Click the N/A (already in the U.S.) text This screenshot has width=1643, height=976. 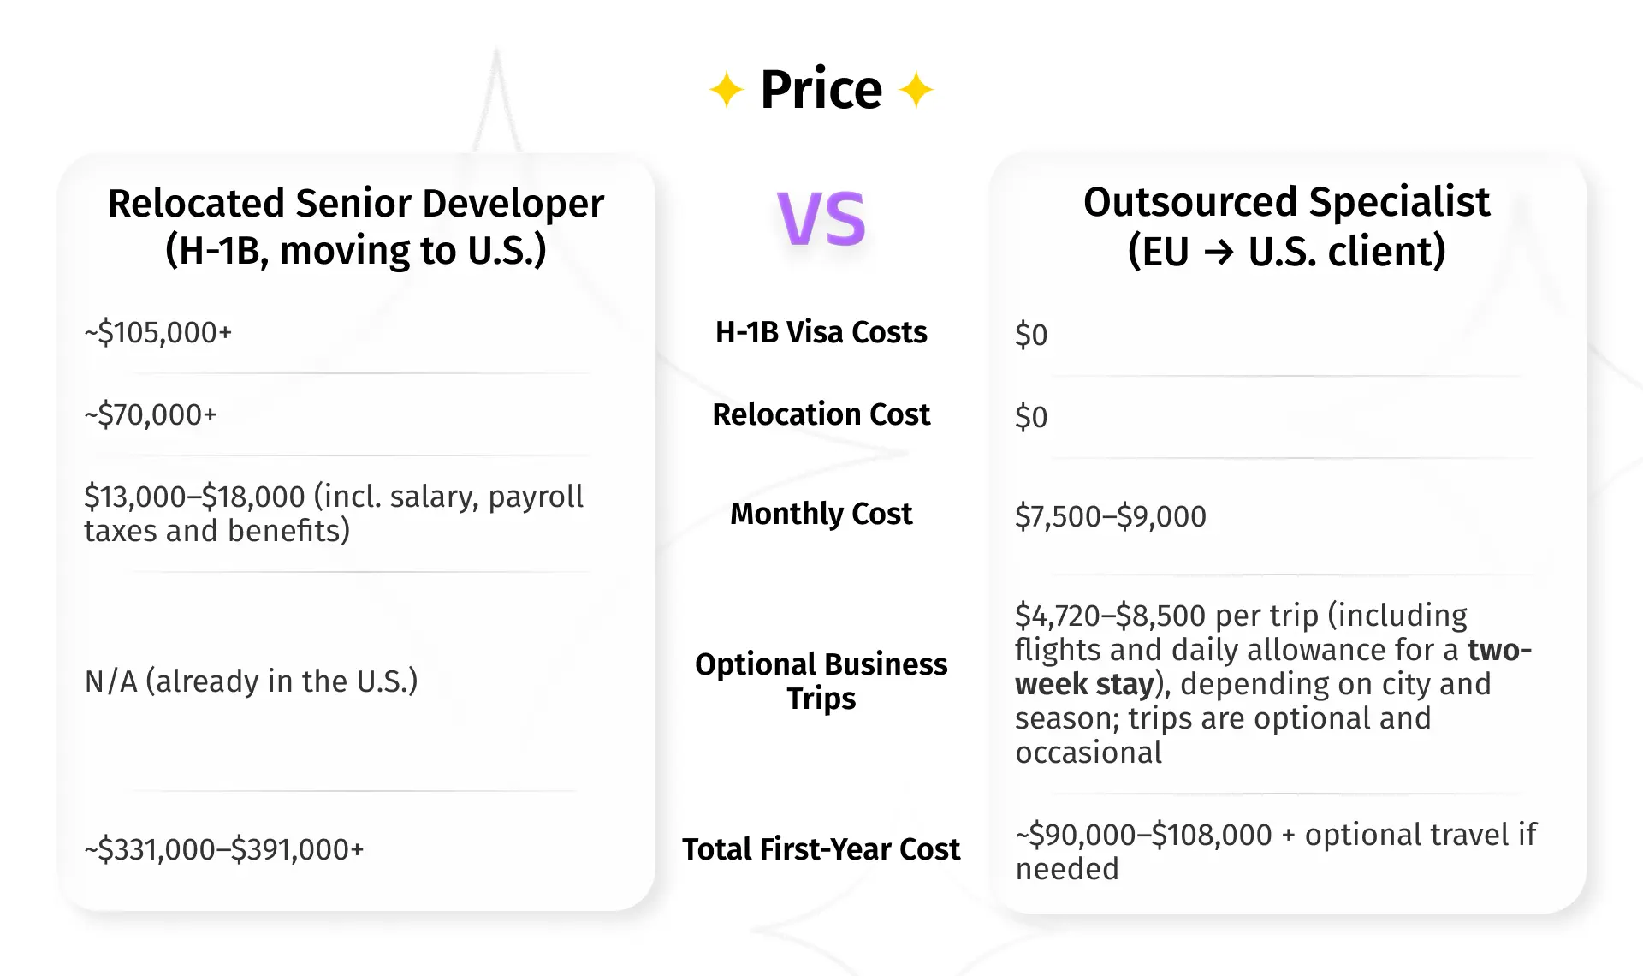pos(252,681)
